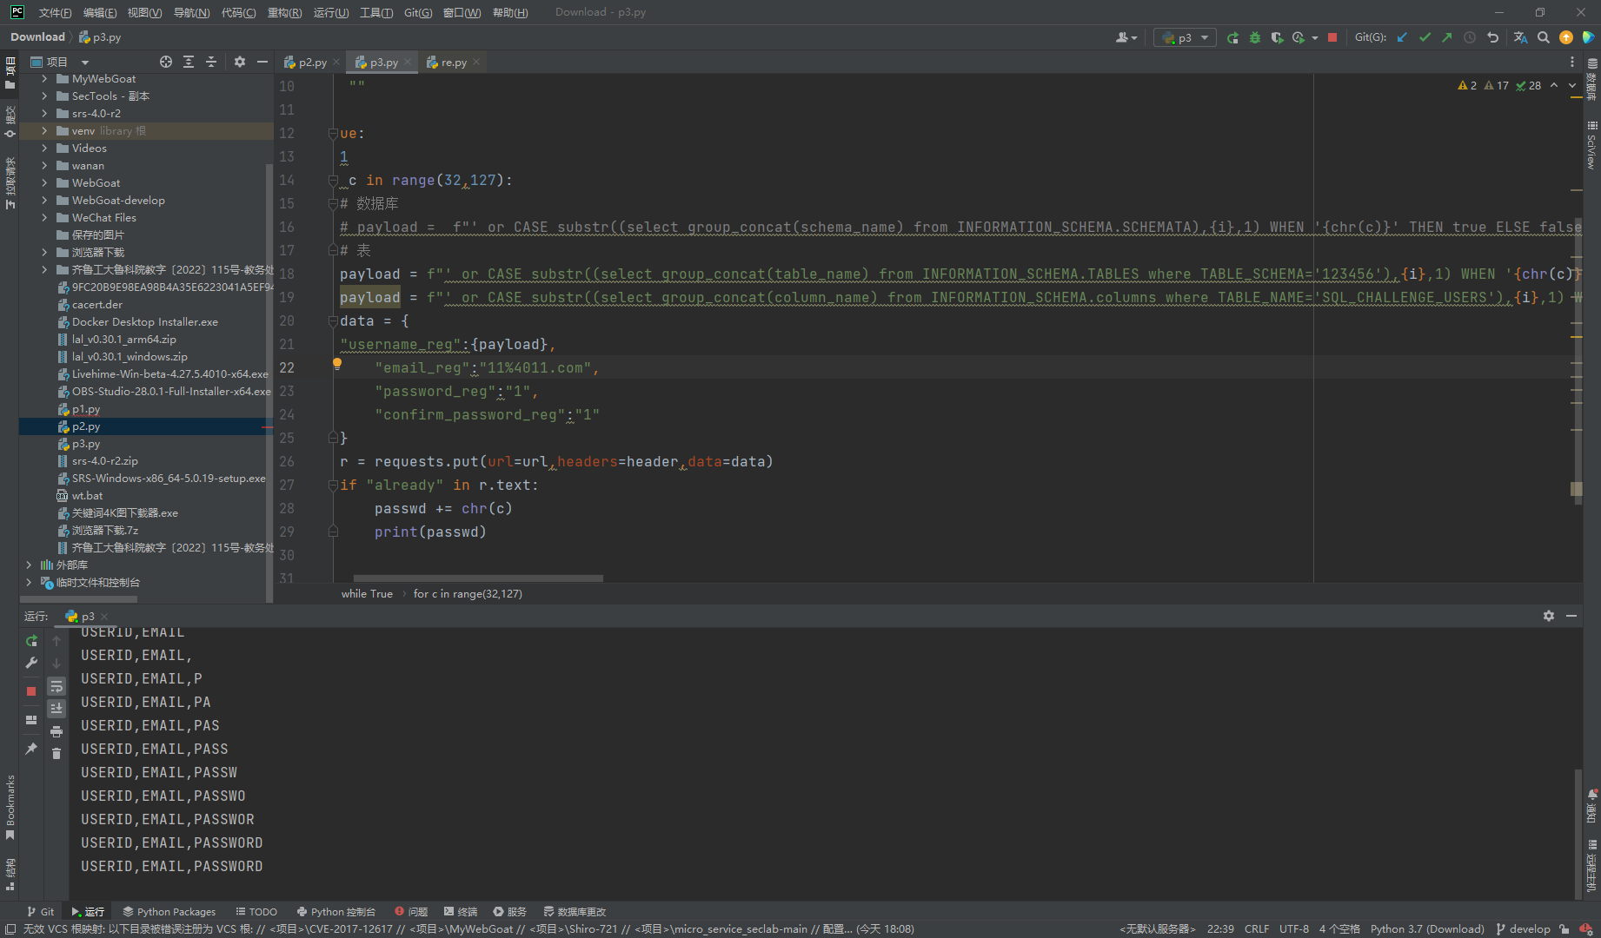Expand the 外部库 node
Image resolution: width=1601 pixels, height=938 pixels.
coord(29,565)
